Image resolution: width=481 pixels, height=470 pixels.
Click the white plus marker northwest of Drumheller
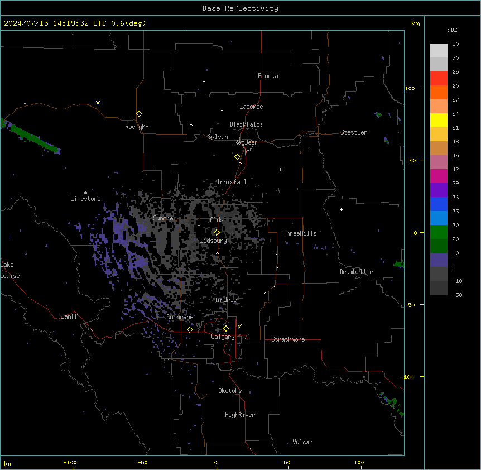(341, 209)
